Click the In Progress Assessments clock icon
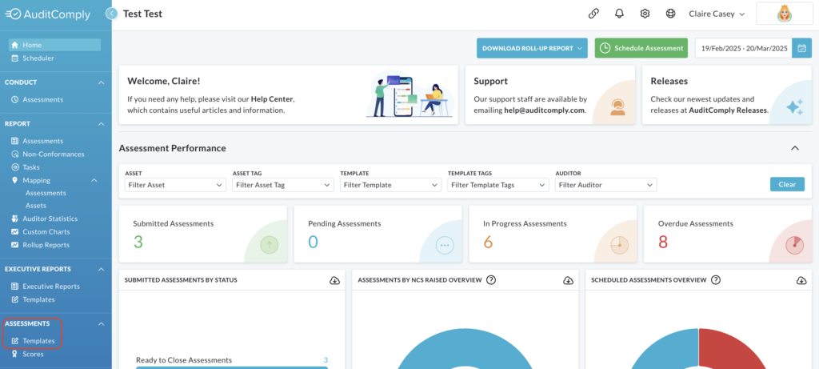Image resolution: width=819 pixels, height=369 pixels. (620, 245)
